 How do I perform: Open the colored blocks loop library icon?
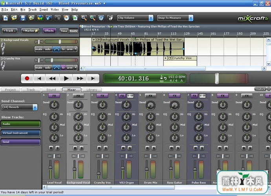[x=40, y=18]
